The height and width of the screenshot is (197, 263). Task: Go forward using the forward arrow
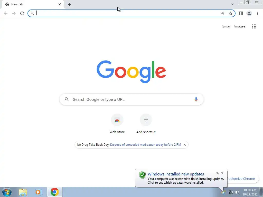click(14, 13)
